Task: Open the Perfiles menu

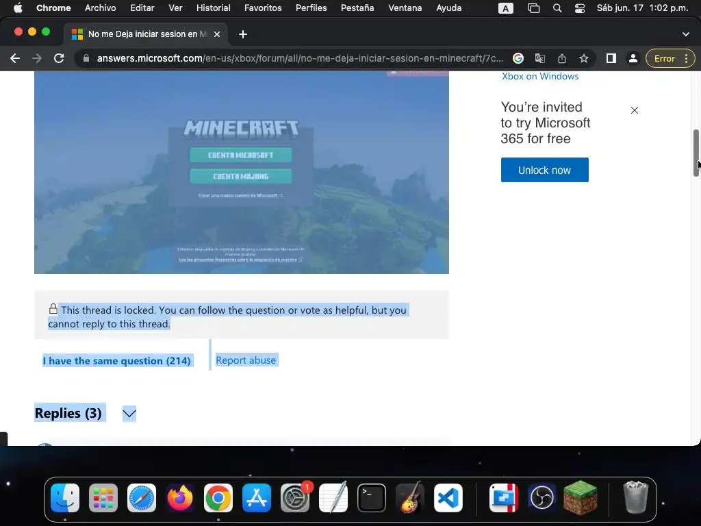Action: (x=311, y=8)
